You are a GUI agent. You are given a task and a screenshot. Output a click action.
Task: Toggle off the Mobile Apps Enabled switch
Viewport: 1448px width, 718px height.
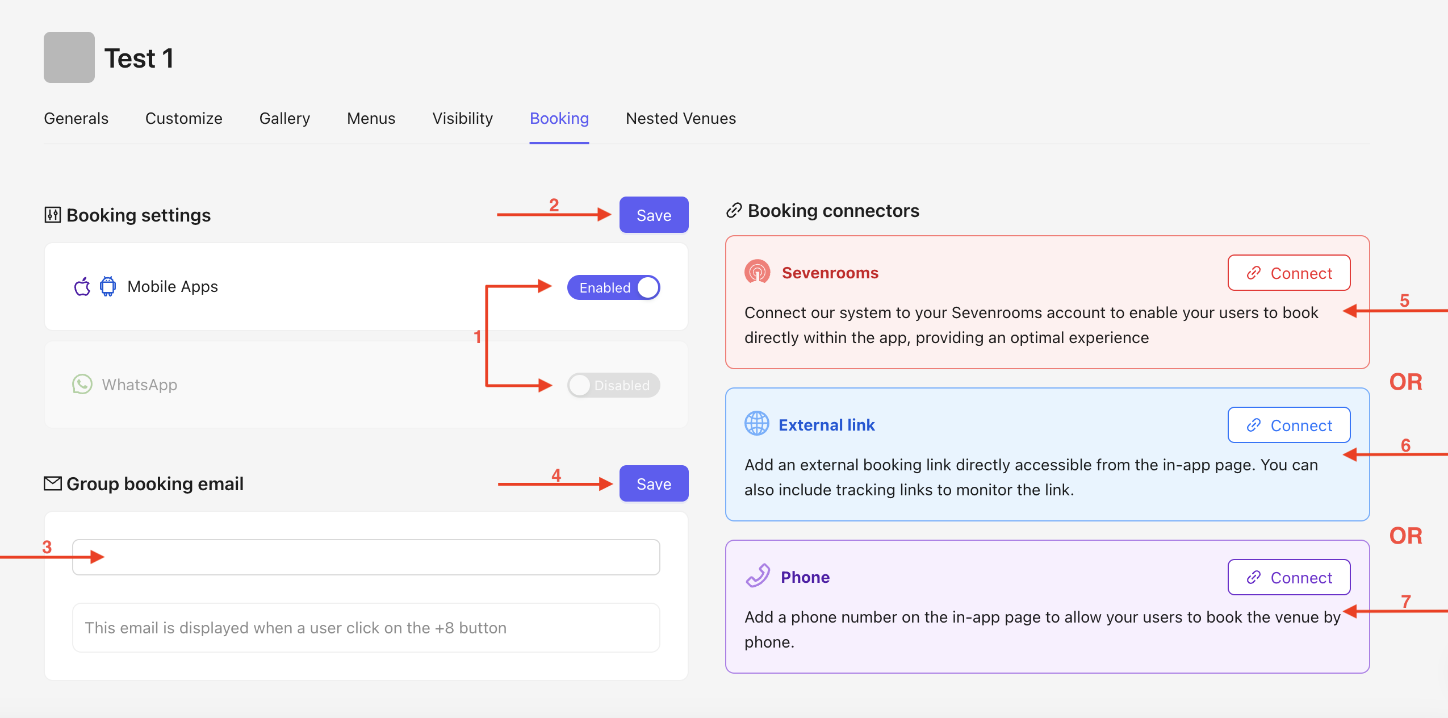pos(614,287)
